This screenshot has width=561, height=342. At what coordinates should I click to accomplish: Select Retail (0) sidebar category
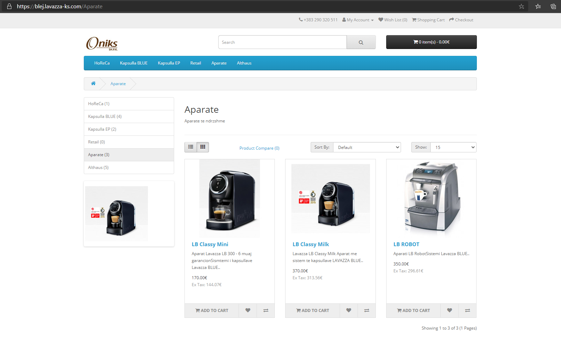point(129,142)
